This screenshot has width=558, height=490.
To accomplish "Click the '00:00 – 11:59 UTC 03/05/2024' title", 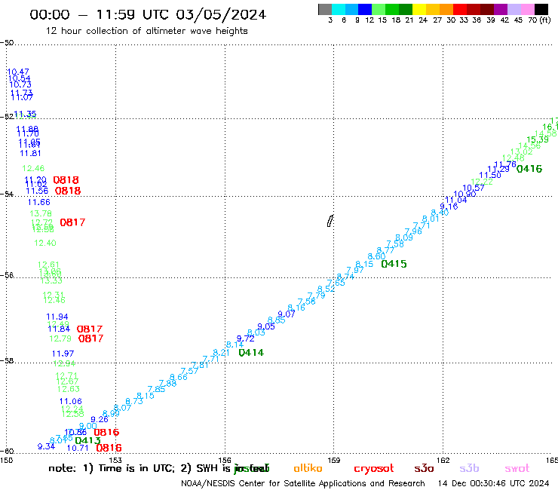I will (x=148, y=14).
